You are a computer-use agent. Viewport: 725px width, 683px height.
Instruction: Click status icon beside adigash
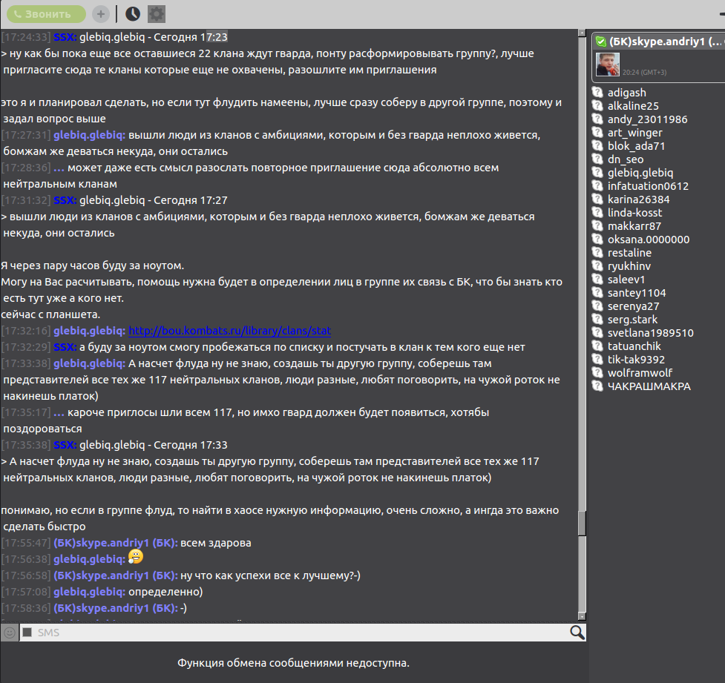598,92
